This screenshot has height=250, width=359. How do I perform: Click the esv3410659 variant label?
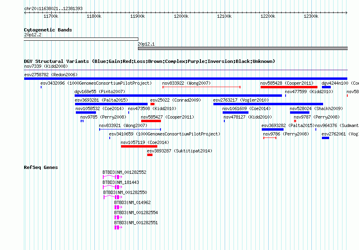[x=165, y=134]
